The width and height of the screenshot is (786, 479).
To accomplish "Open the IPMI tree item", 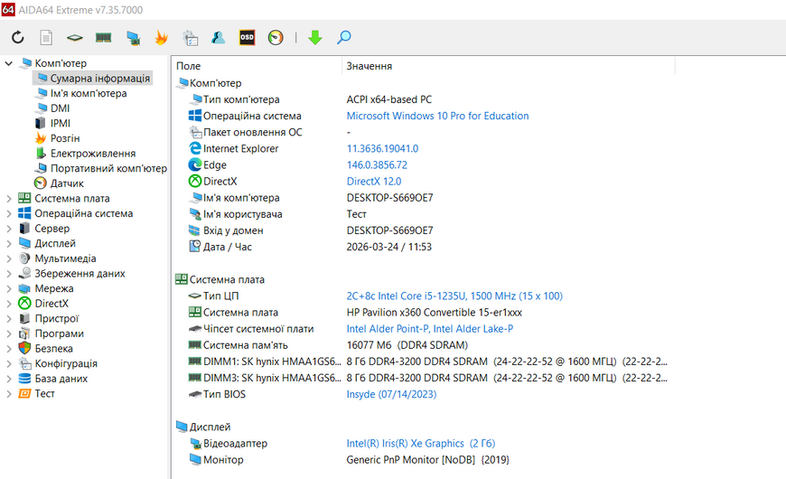I will point(61,124).
